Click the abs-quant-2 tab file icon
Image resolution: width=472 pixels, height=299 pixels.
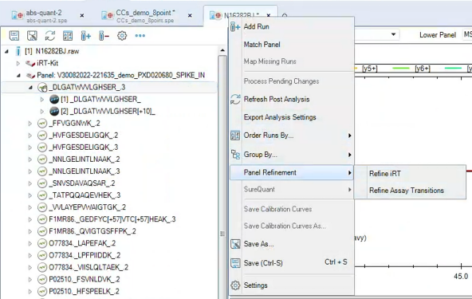18,15
